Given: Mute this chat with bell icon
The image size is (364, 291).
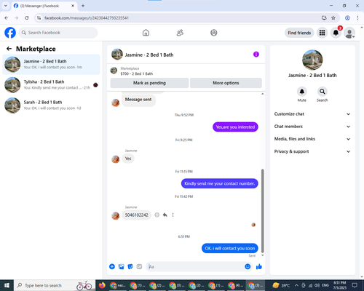Looking at the screenshot, I should [302, 92].
